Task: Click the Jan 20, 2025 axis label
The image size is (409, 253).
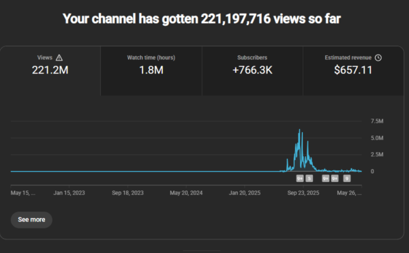Action: coord(245,193)
